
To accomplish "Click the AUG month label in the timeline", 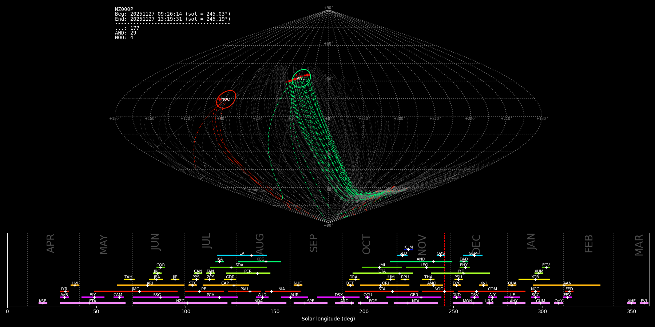I will click(260, 244).
